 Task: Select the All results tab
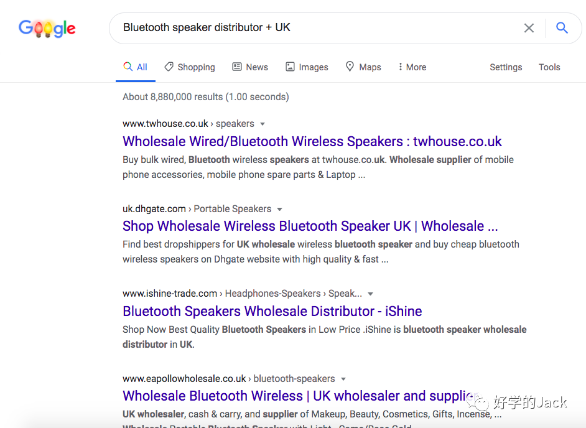135,67
